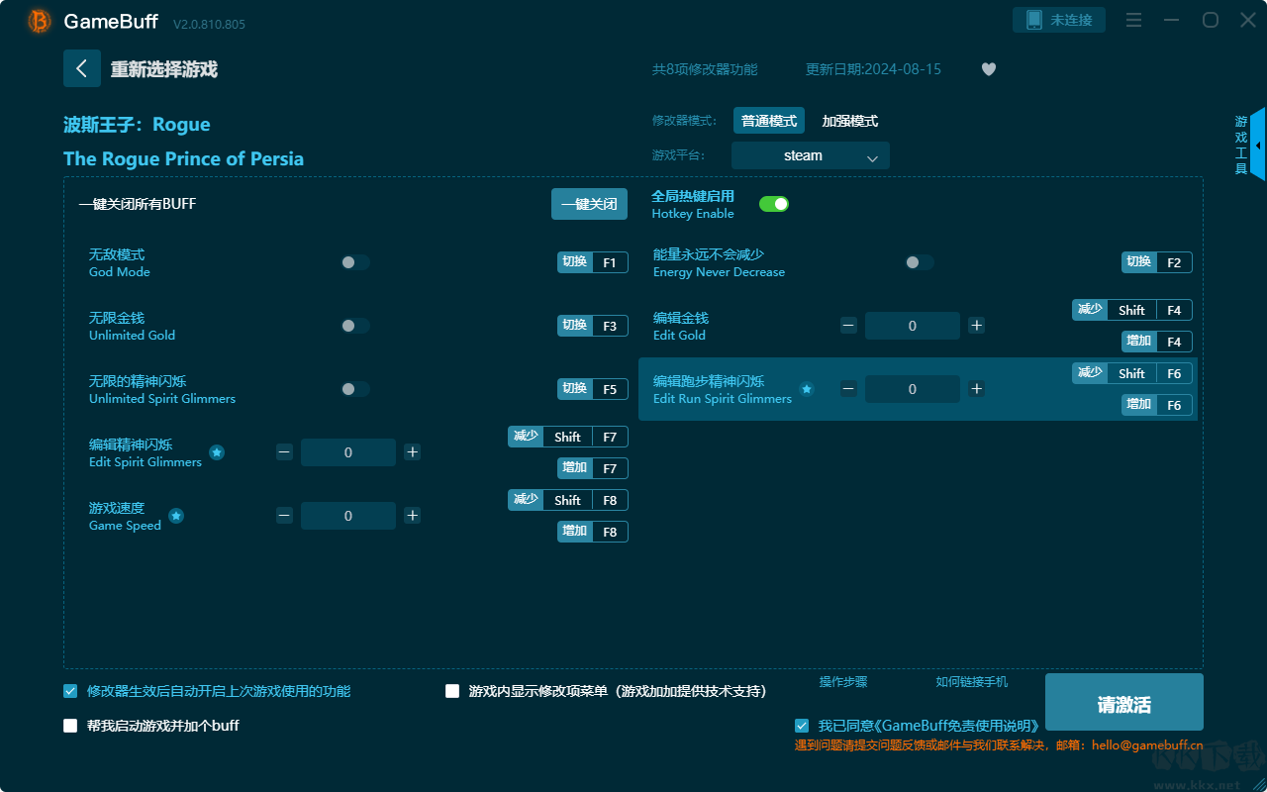
Task: Click Edit Gold 增加 F4 hotkey
Action: coord(1157,342)
